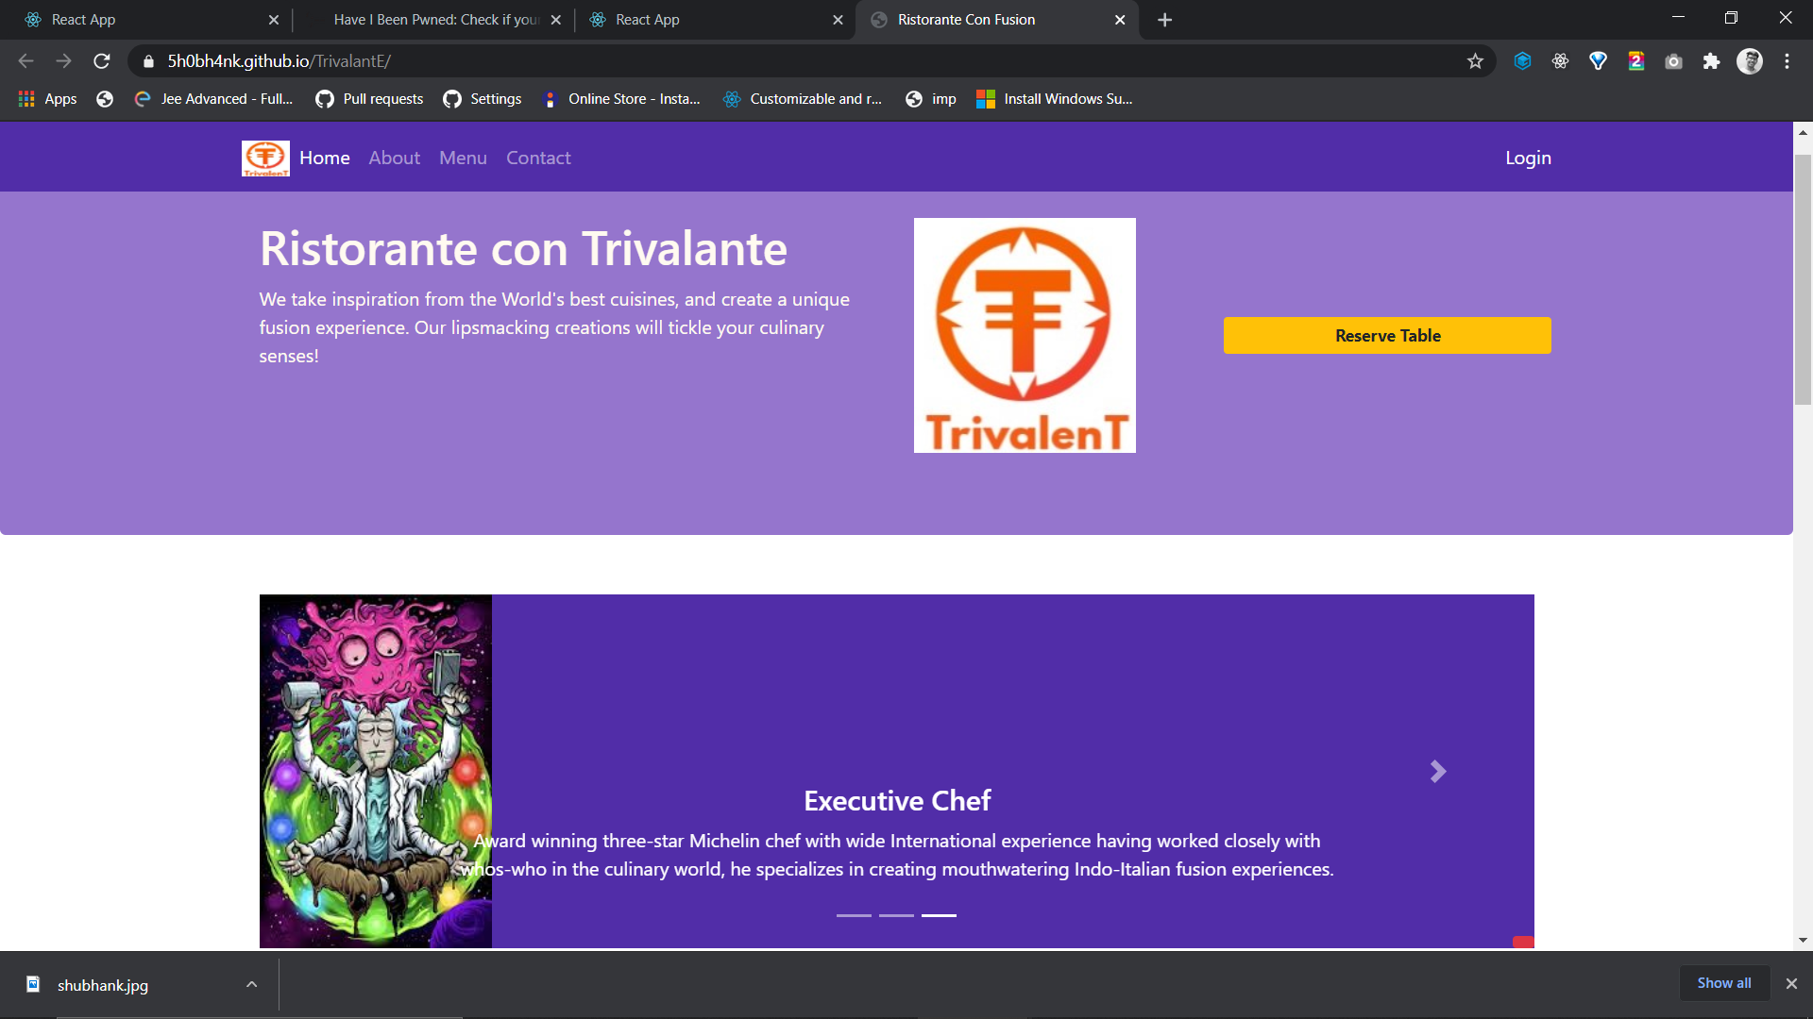This screenshot has height=1019, width=1813.
Task: Go back with browser back arrow
Action: click(x=25, y=61)
